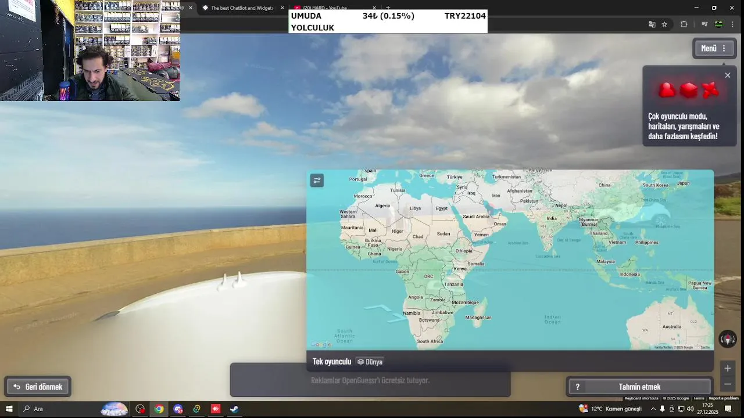Click the Chrome profile avatar
The height and width of the screenshot is (418, 744).
point(718,24)
